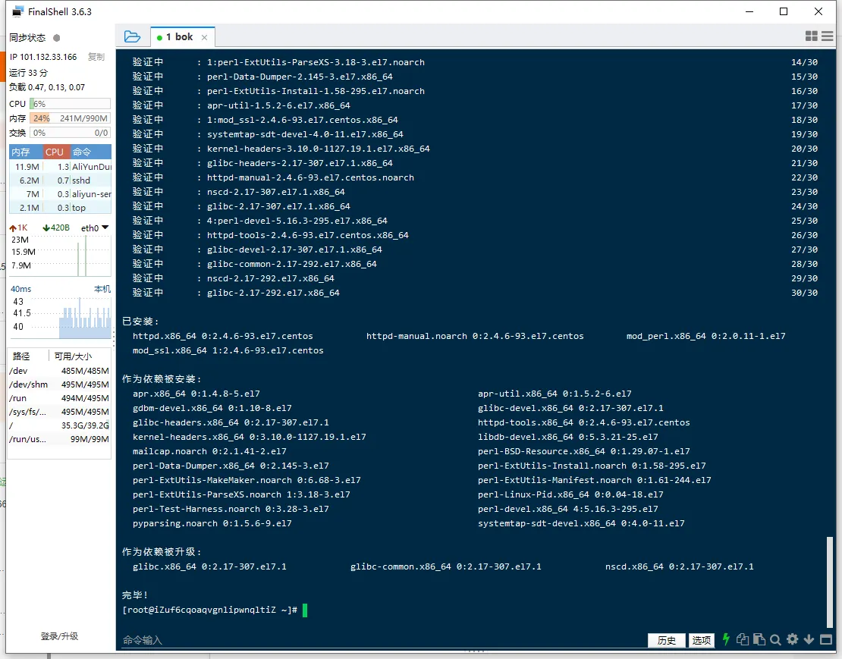Click the 本机 local latency label
842x659 pixels.
(102, 289)
